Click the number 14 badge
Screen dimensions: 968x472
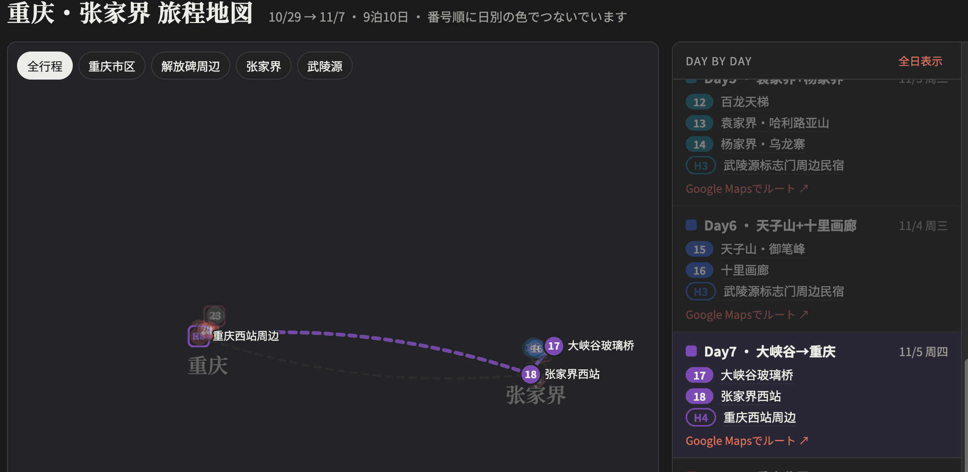699,144
